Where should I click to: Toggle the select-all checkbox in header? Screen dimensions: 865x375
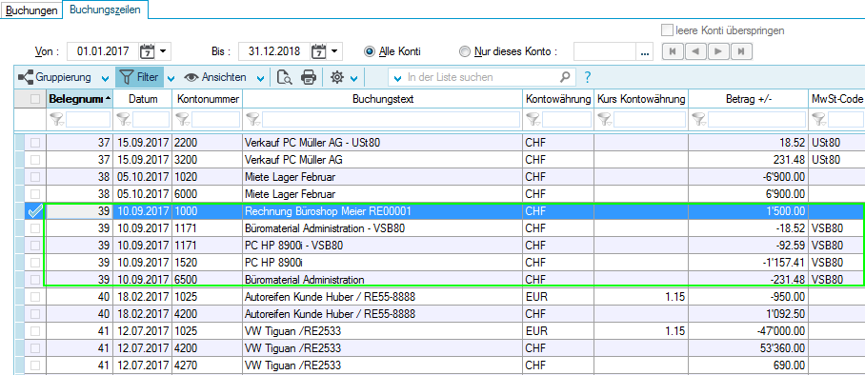[35, 99]
